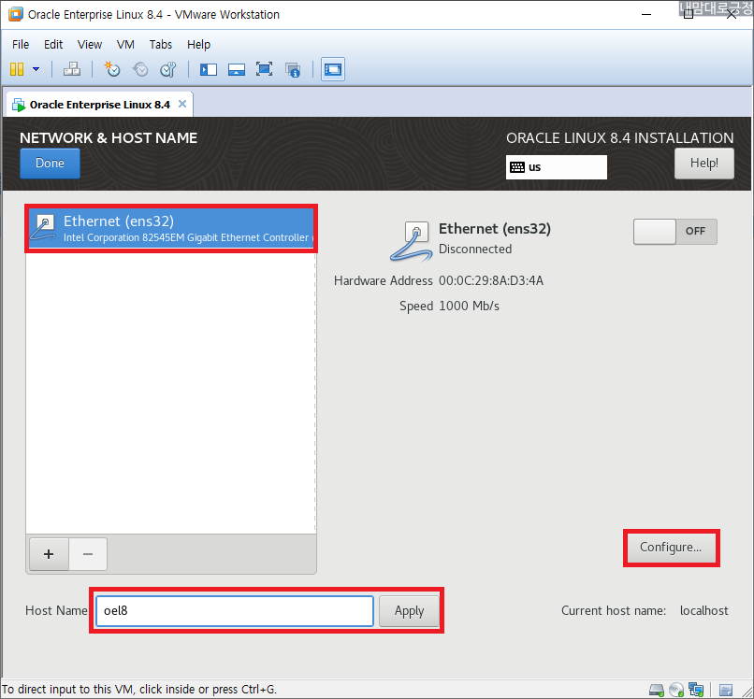This screenshot has width=754, height=699.
Task: Close the Oracle Enterprise Linux 8.4 tab
Action: tap(182, 104)
